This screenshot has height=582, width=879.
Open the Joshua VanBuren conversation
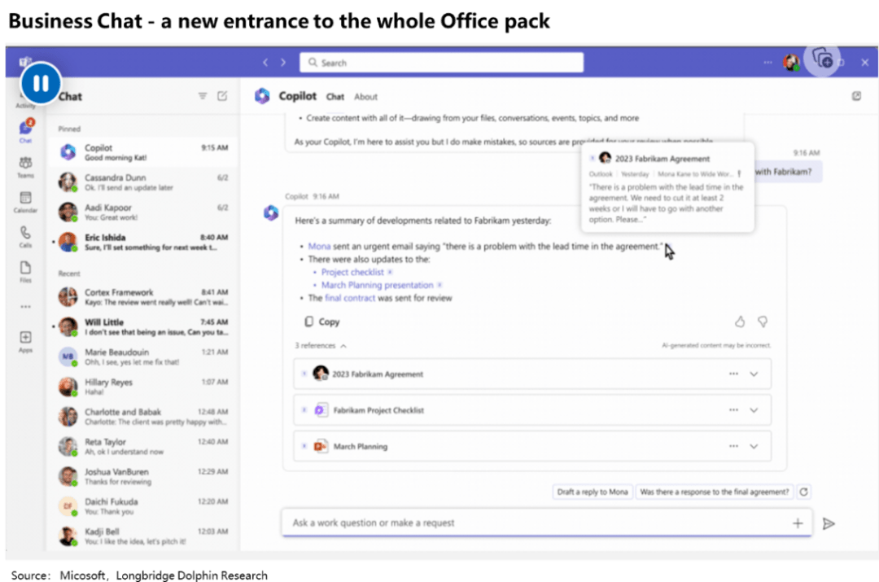click(143, 476)
